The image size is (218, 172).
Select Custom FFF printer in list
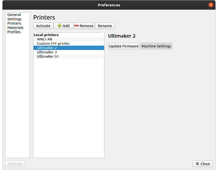(69, 43)
